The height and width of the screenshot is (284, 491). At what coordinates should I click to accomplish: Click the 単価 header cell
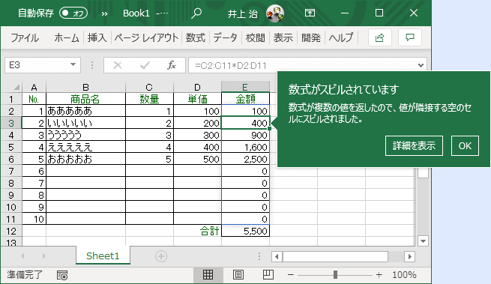click(x=197, y=99)
